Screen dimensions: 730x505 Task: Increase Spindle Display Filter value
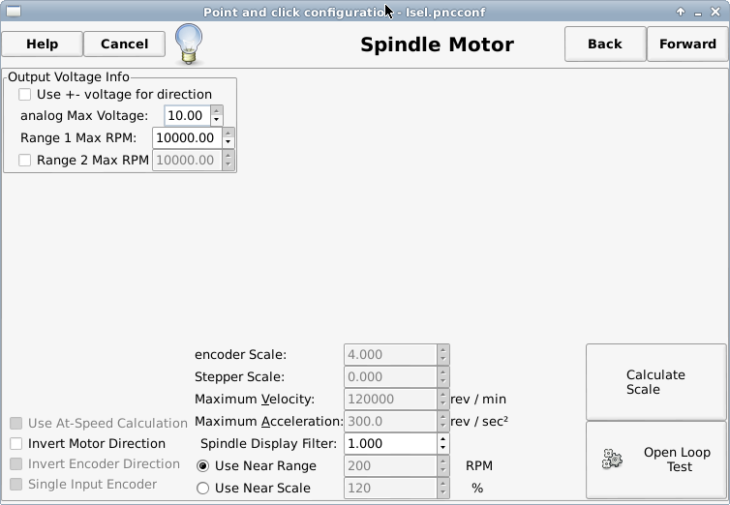click(x=443, y=438)
